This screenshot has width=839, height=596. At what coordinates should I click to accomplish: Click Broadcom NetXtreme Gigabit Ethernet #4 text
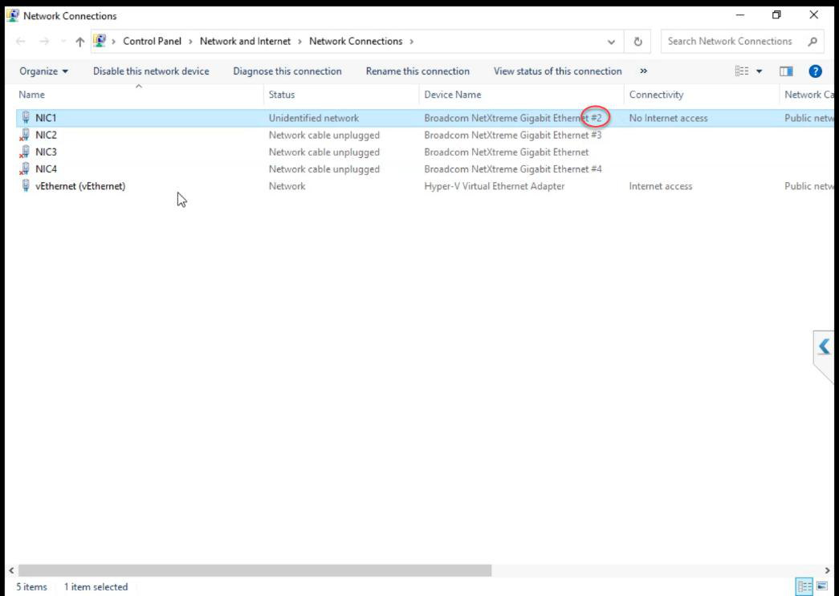(512, 169)
